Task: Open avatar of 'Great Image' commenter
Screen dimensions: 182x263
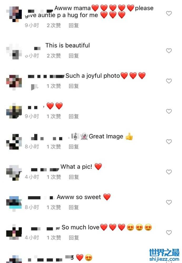Action: coord(14,142)
